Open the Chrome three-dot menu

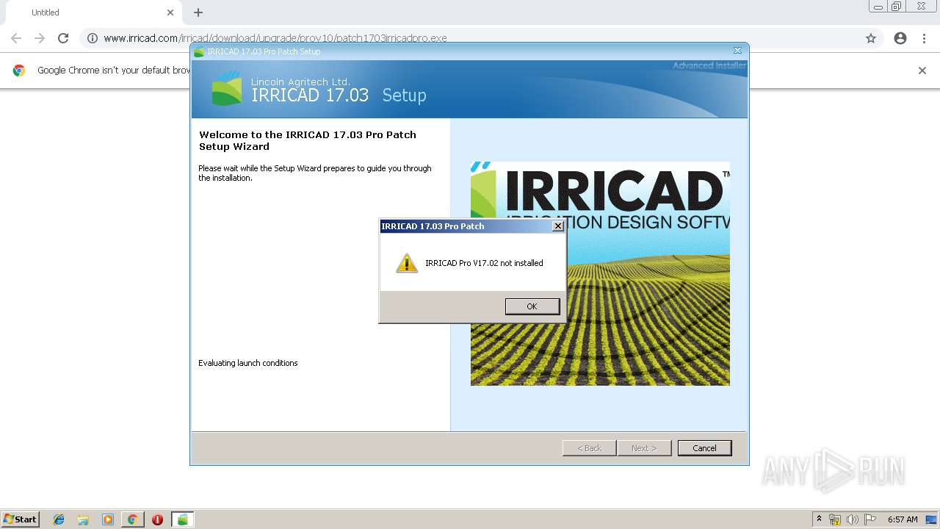pos(924,38)
